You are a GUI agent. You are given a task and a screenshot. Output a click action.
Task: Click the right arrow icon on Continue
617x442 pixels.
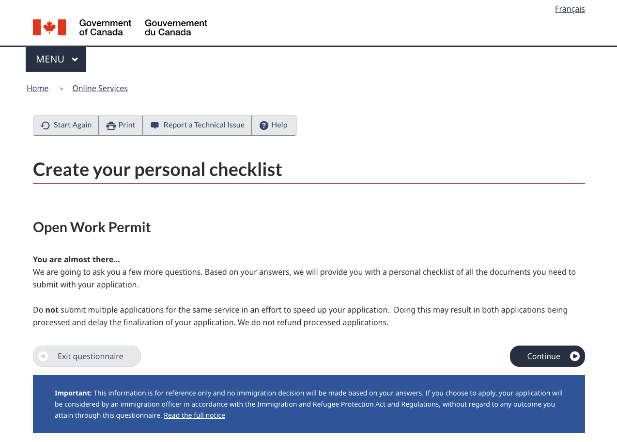pos(575,356)
